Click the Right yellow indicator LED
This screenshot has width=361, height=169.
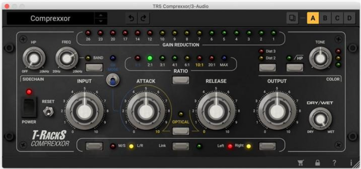(248, 146)
